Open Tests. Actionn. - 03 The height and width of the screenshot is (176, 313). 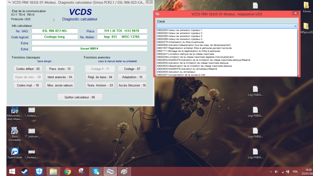click(100, 85)
